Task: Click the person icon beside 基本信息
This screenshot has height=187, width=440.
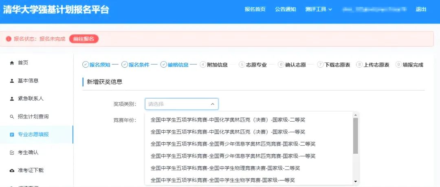Action: [12, 81]
